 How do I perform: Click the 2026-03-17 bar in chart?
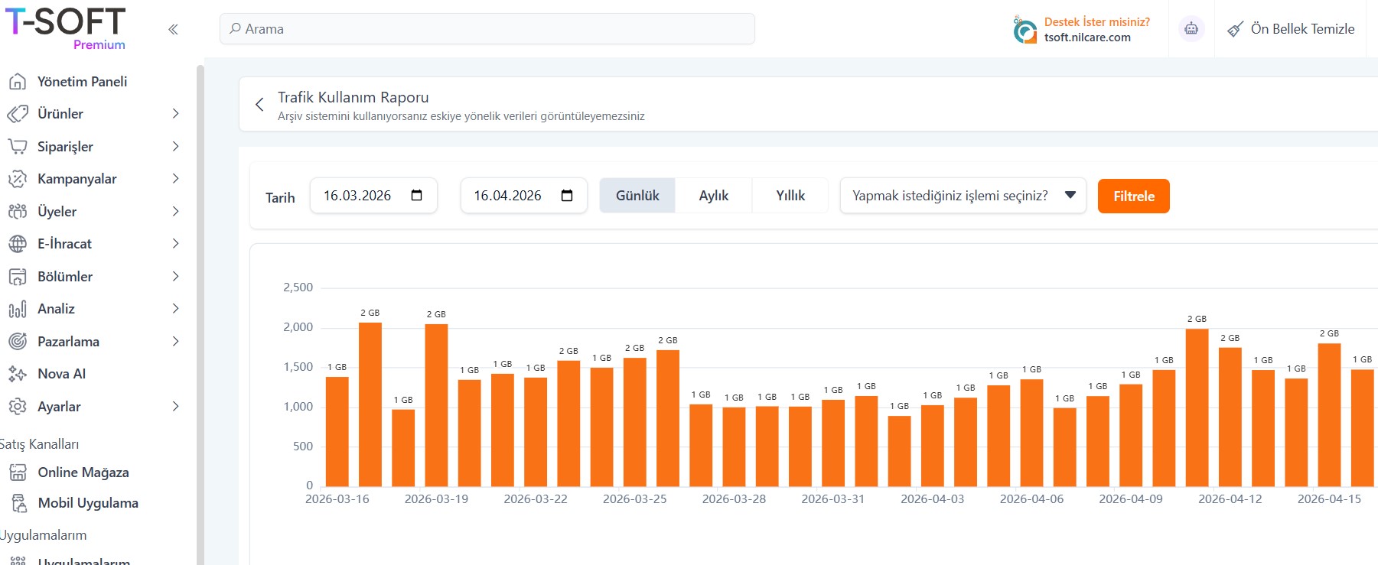click(370, 404)
